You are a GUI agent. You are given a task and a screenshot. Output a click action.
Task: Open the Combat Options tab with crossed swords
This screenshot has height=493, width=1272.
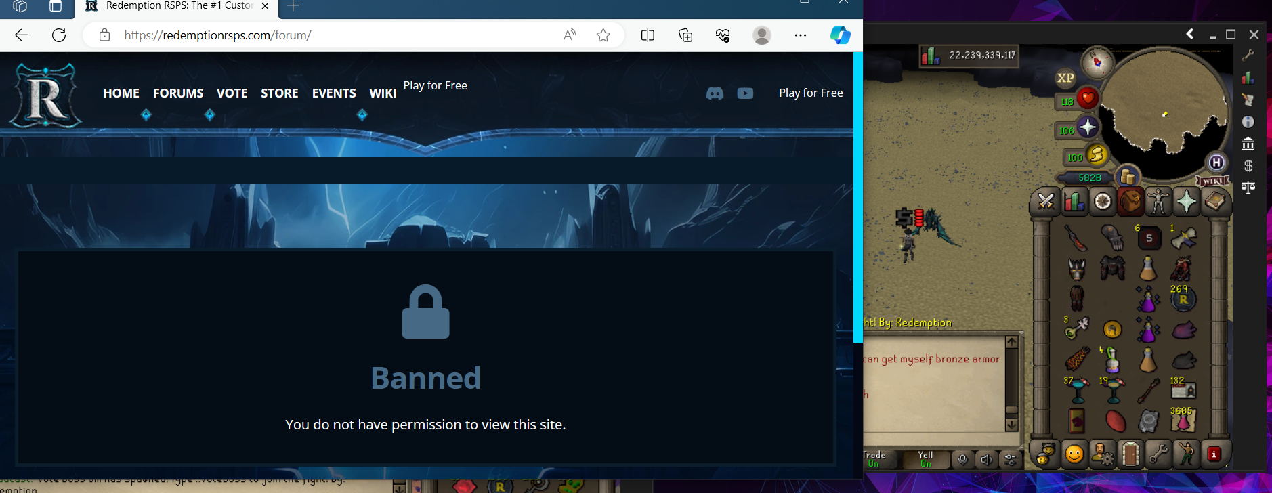pos(1045,202)
